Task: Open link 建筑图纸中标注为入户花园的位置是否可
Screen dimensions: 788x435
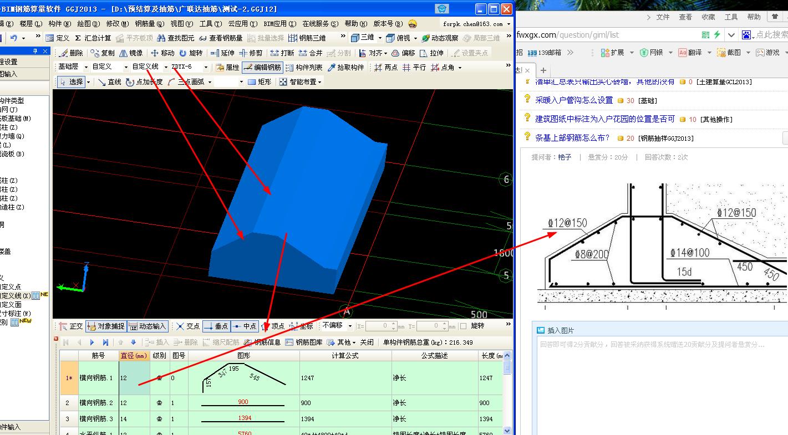Action: (x=605, y=119)
